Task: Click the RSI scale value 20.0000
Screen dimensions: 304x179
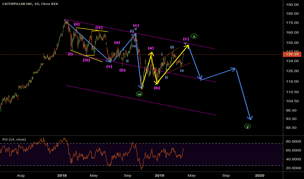Action: coord(293,168)
